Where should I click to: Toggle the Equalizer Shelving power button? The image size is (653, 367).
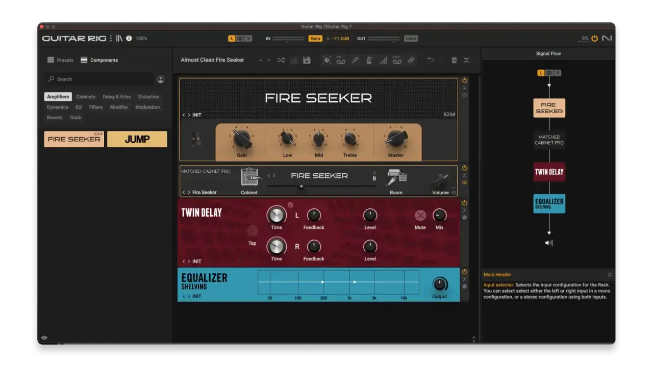pos(464,272)
